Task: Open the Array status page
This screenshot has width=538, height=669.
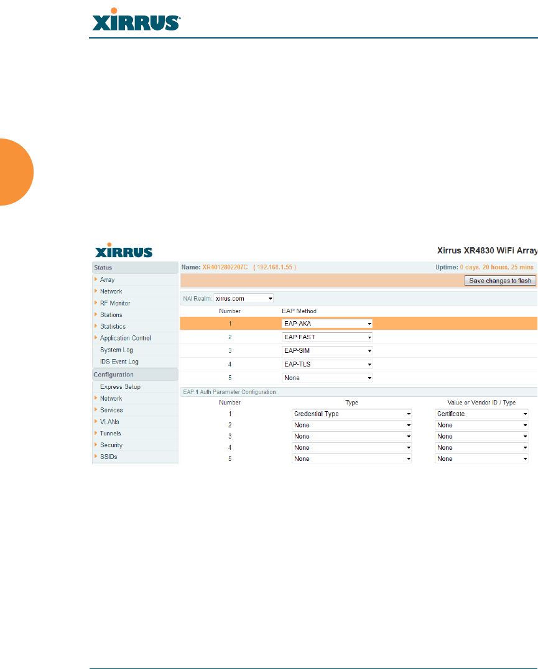Action: pyautogui.click(x=107, y=280)
